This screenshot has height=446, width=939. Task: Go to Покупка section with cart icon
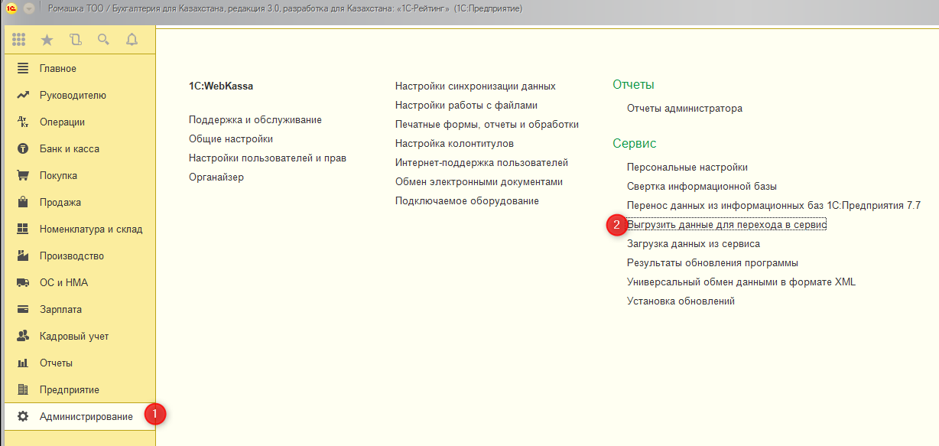pos(58,176)
